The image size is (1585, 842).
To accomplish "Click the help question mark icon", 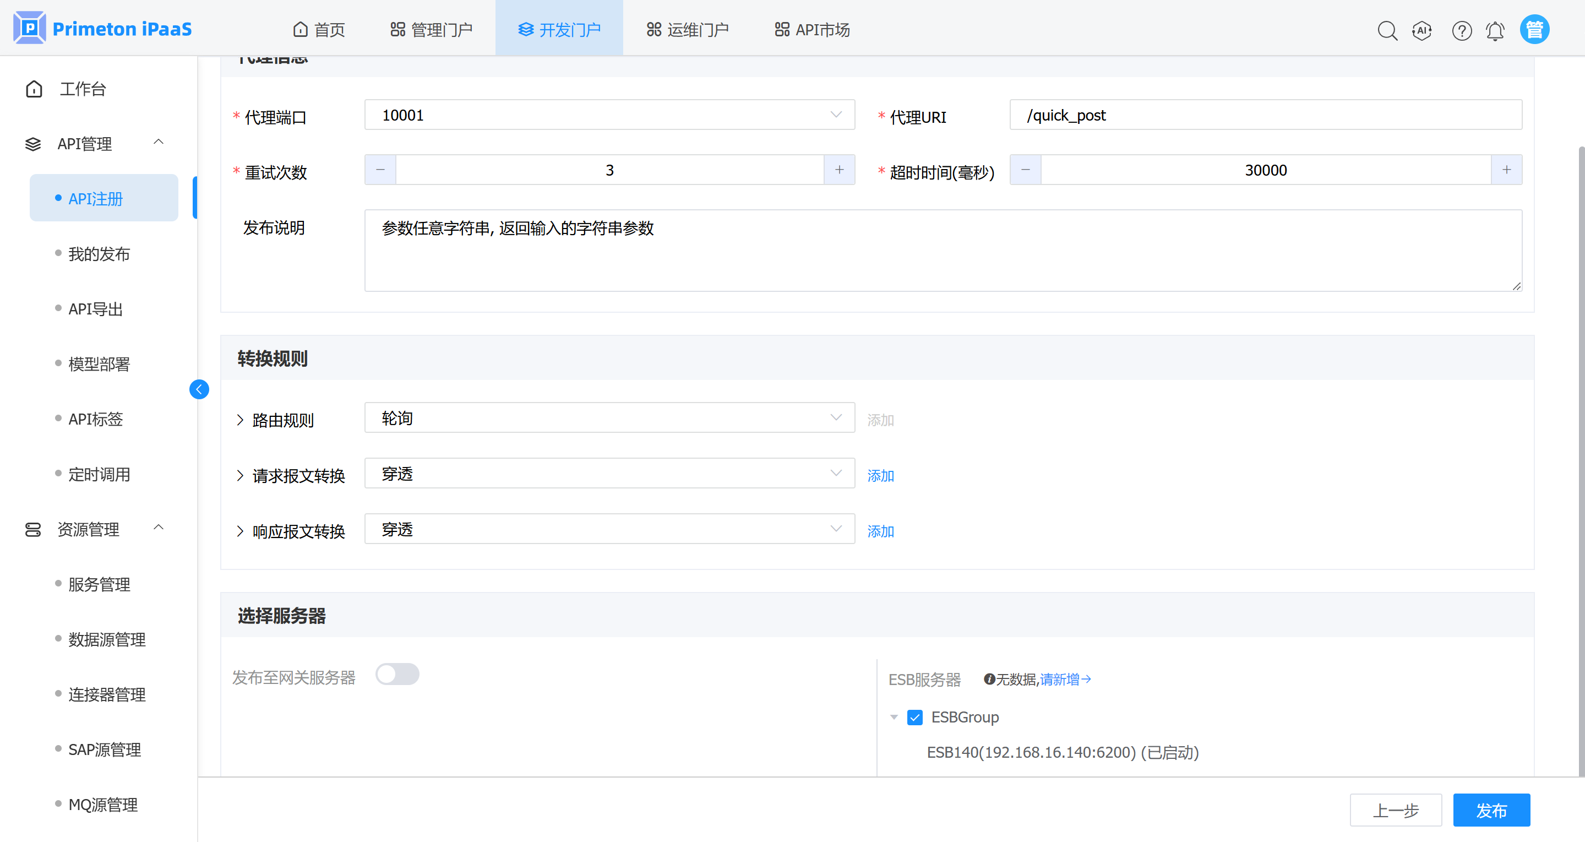I will (1461, 30).
